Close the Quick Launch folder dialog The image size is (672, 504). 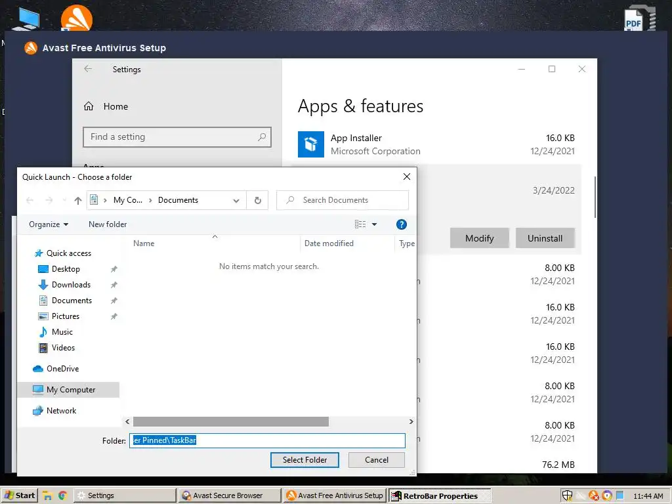pyautogui.click(x=407, y=177)
